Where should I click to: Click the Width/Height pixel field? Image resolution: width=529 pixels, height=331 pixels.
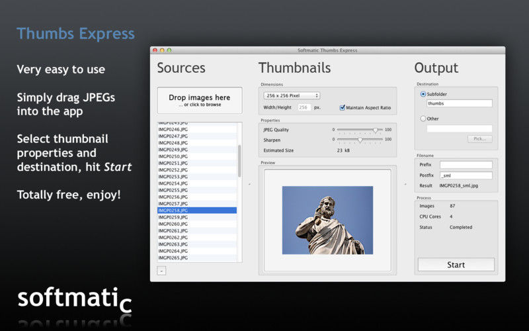(x=304, y=107)
